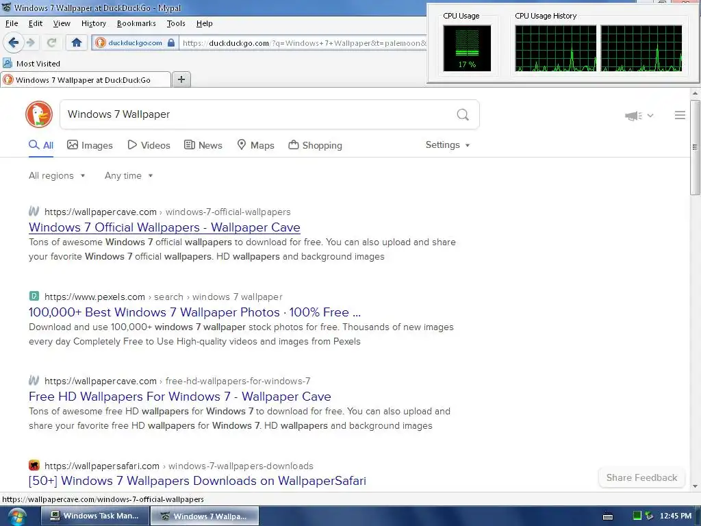Click the browser address bar URL field

(304, 43)
